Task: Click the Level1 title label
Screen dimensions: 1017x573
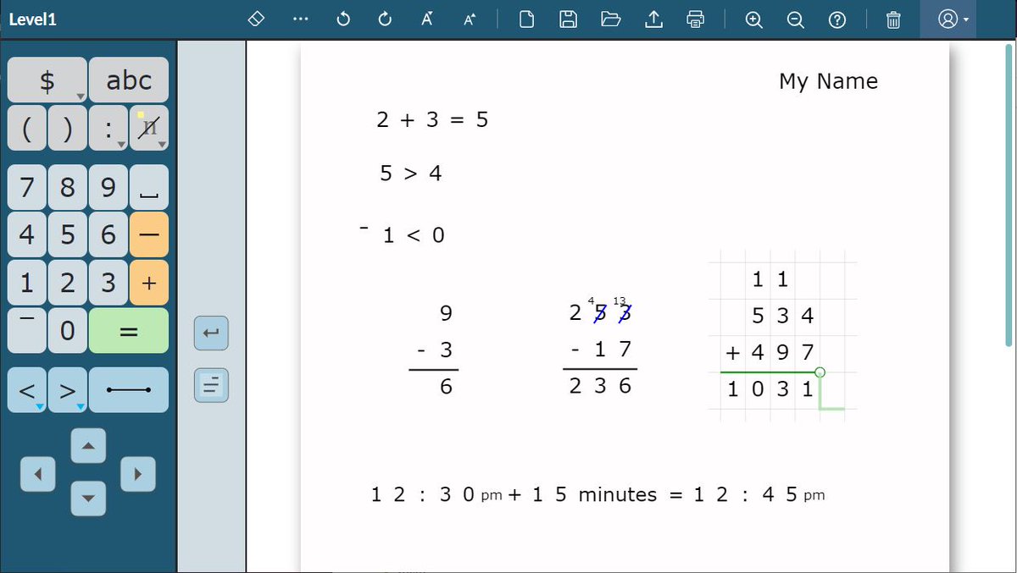Action: click(x=33, y=19)
